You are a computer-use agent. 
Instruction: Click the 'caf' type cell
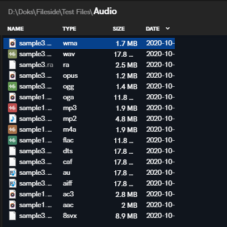68,162
